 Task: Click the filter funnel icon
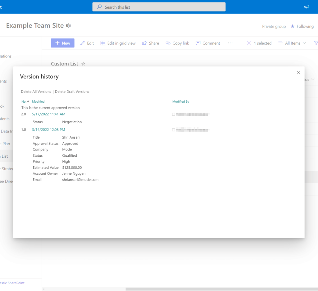point(316,43)
